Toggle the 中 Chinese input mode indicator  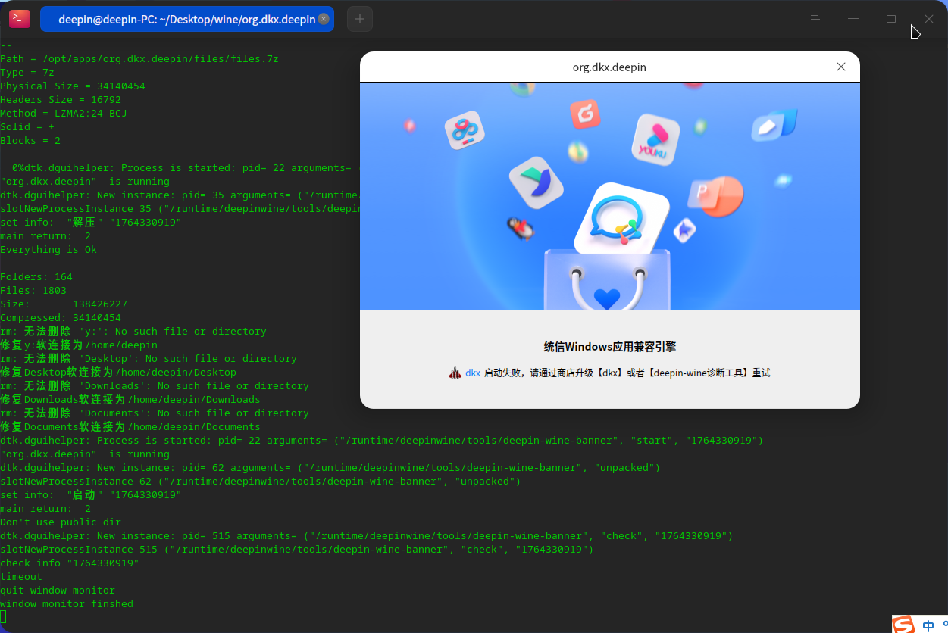point(928,625)
